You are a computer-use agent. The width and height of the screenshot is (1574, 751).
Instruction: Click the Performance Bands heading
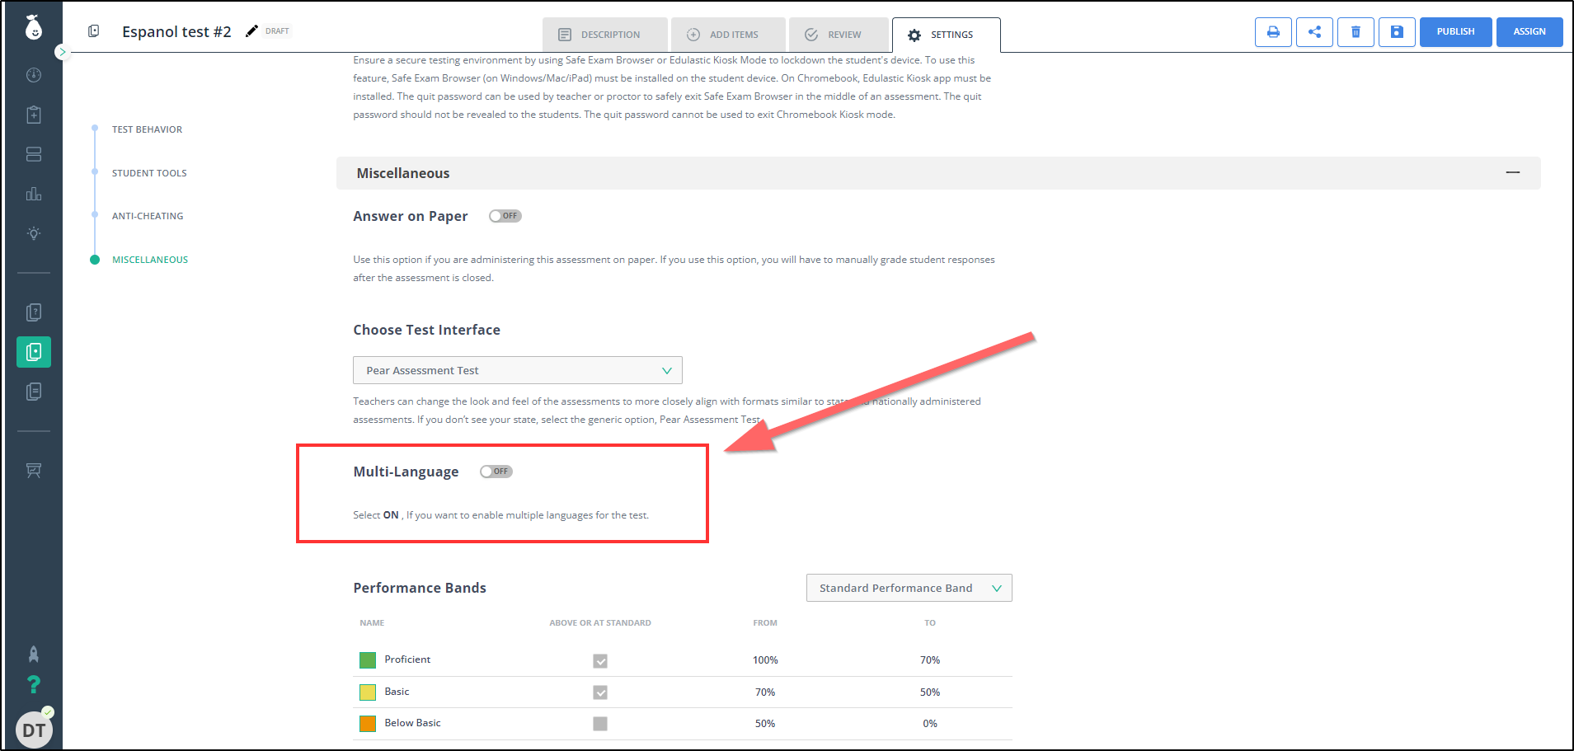[420, 588]
